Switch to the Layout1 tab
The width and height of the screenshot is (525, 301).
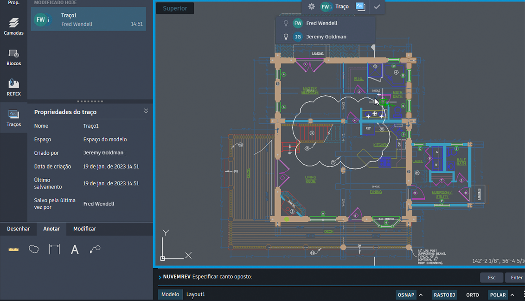(x=195, y=294)
